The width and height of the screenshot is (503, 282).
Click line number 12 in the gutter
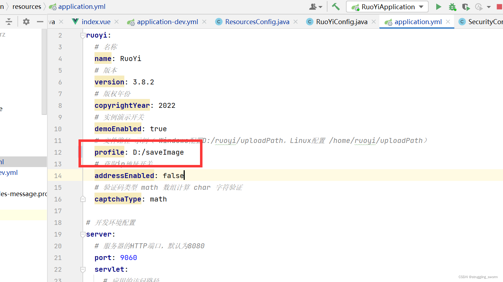click(x=58, y=152)
